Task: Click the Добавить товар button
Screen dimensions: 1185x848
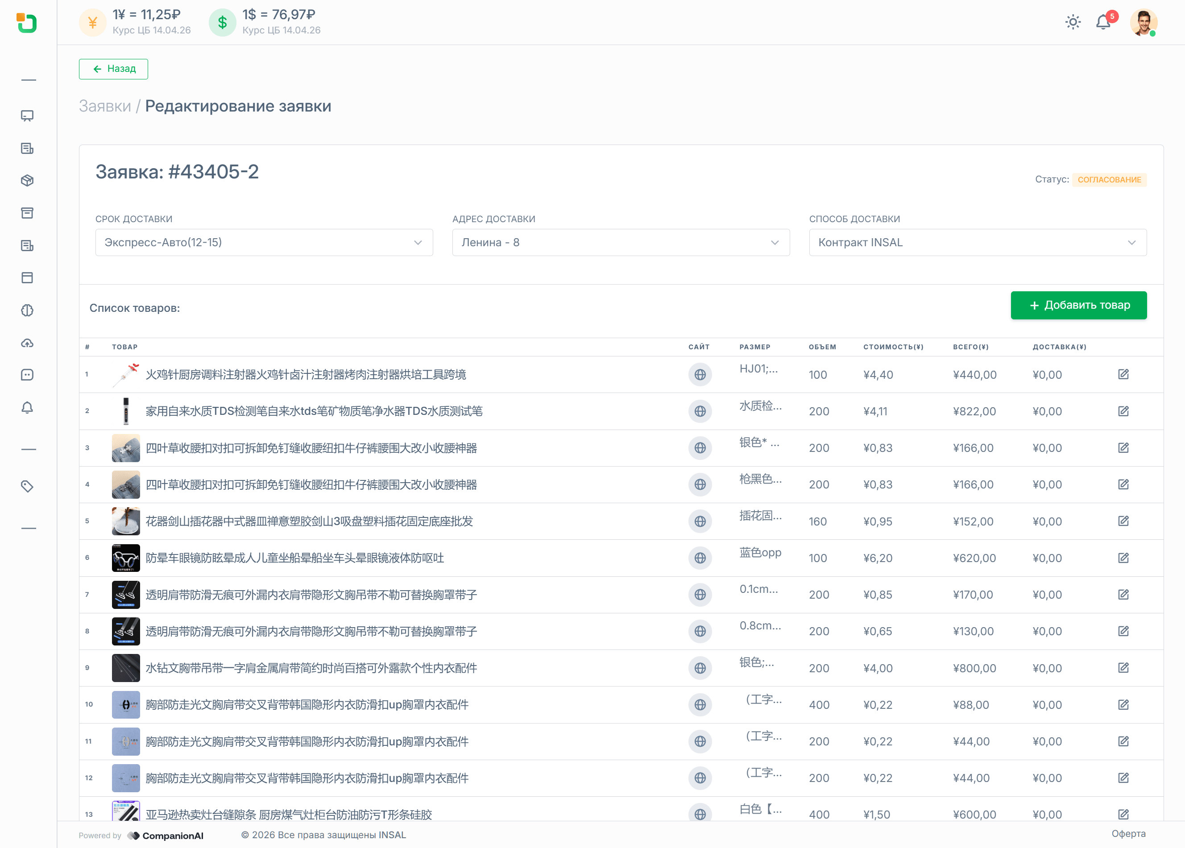Action: coord(1078,306)
